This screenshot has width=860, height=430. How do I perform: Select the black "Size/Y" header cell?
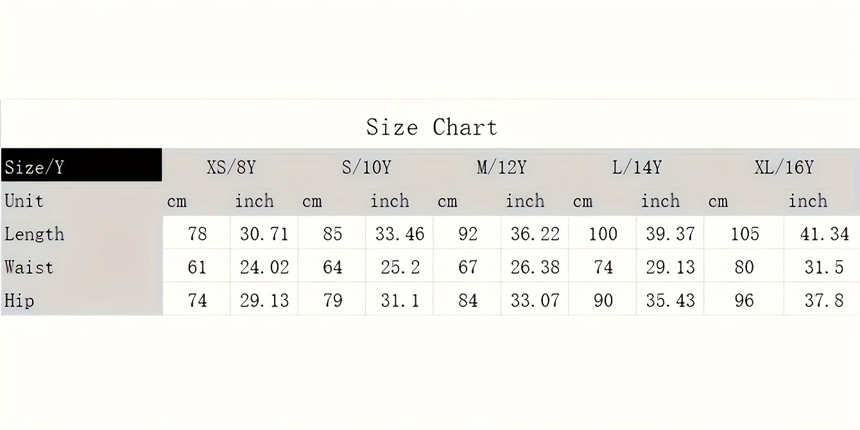pyautogui.click(x=81, y=167)
